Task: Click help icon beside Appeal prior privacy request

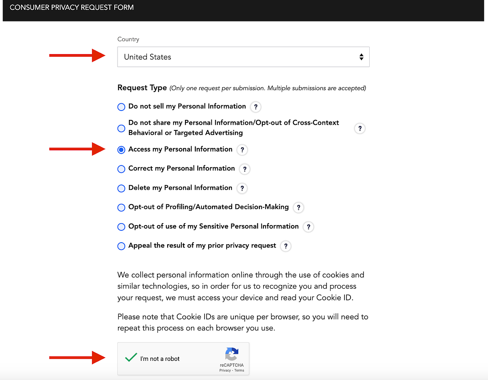Action: pos(286,246)
